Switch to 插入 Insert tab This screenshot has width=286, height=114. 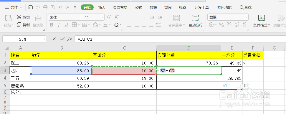102,7
